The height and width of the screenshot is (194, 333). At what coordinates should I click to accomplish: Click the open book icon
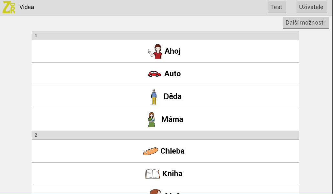pyautogui.click(x=152, y=174)
